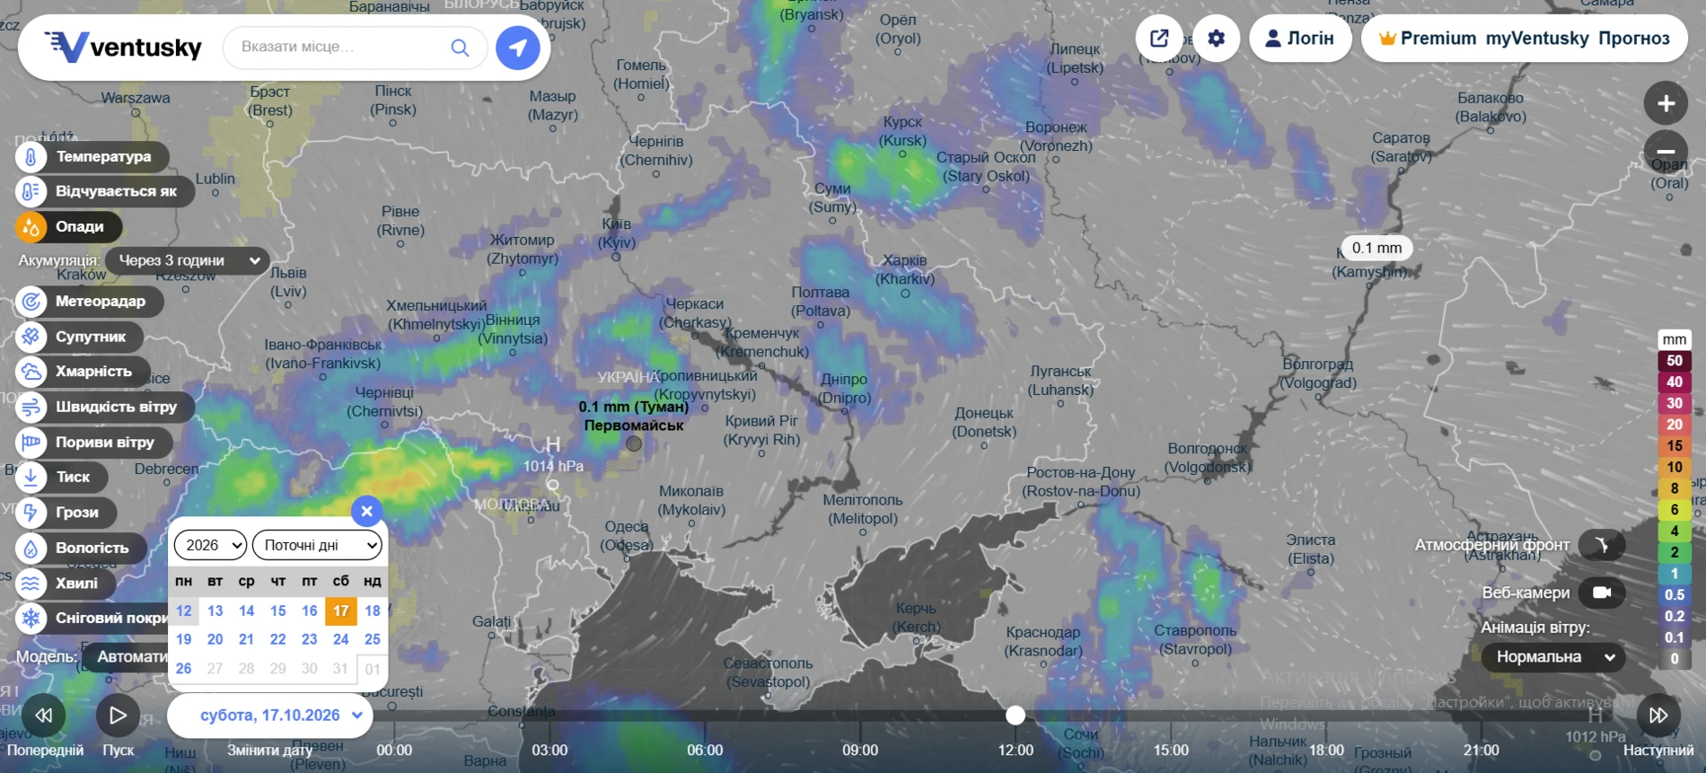Open the Анімація вітру 'Нормальна' dropdown
Screen dimensions: 1706x773
tap(1553, 657)
